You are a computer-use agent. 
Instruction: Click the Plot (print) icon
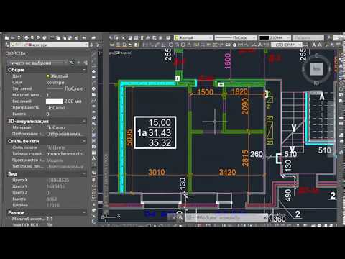pos(27,37)
